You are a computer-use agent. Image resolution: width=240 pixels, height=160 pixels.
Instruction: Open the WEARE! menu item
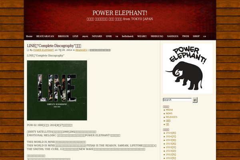click(142, 36)
